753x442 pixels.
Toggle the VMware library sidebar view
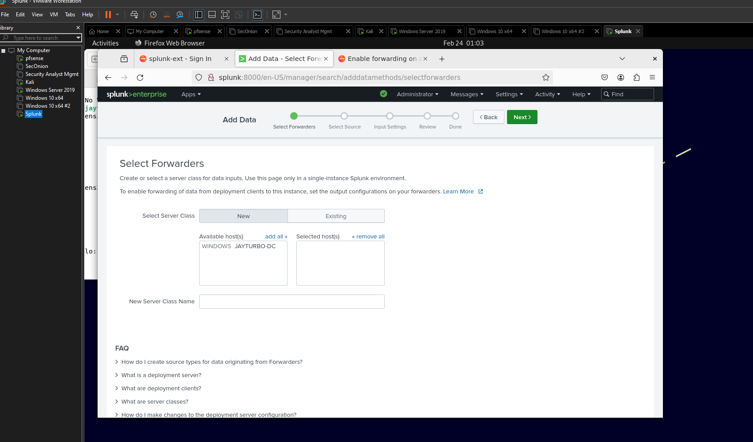click(199, 15)
